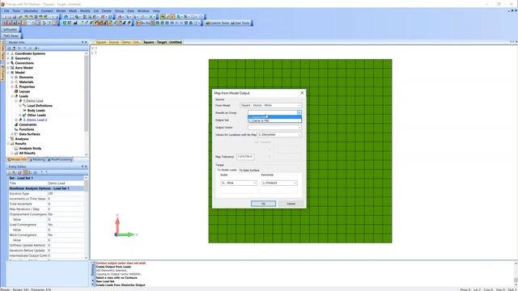Click the Results icon in tree
Screen dimensions: 518x291
coord(13,144)
